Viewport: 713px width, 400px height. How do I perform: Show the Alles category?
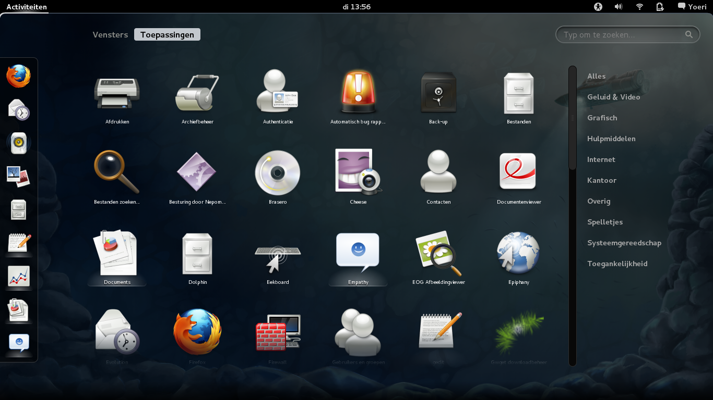[597, 76]
